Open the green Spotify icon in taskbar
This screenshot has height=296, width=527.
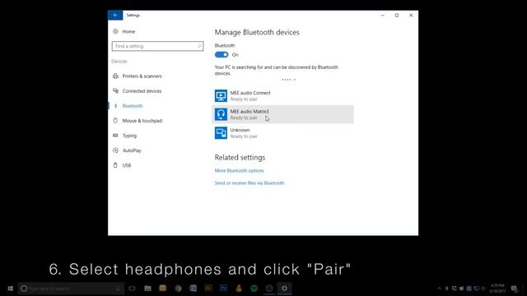254,289
